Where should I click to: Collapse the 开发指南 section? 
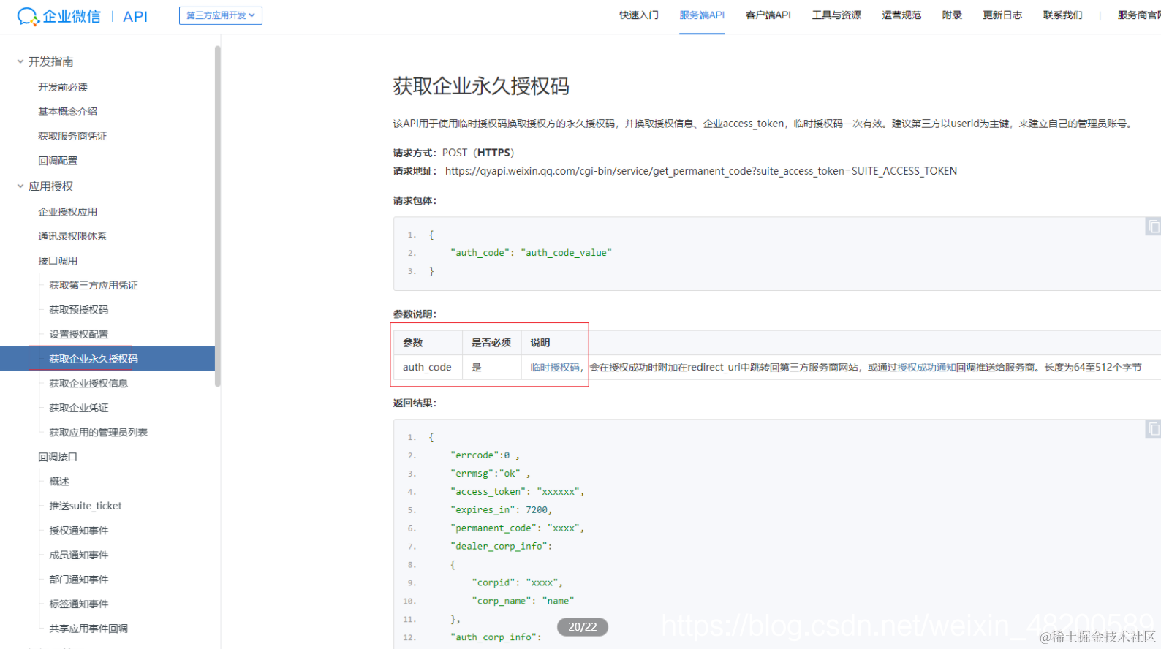point(20,61)
